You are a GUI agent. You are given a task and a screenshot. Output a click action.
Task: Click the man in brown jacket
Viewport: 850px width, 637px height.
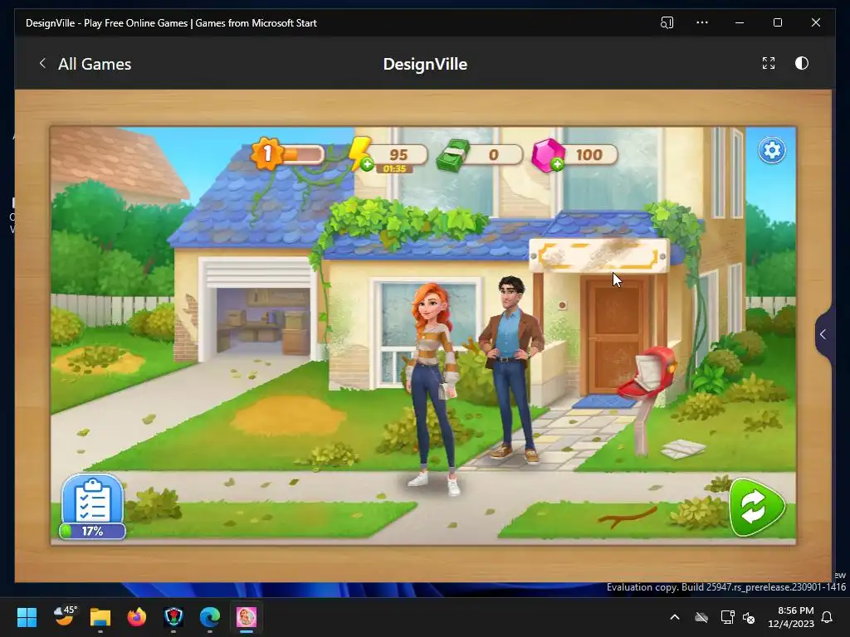tap(510, 369)
